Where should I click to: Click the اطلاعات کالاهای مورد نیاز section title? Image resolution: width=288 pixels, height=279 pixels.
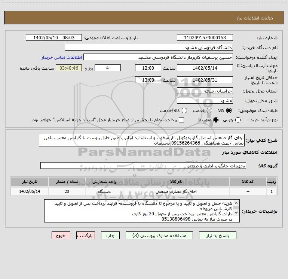point(250,152)
